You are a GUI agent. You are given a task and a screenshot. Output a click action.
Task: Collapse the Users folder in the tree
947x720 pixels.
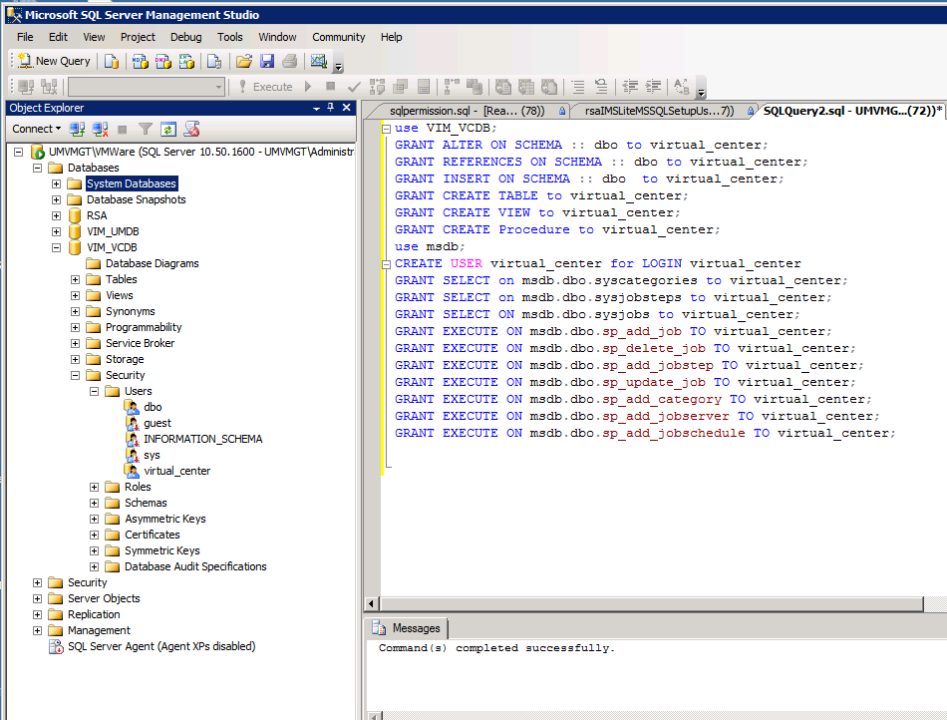pos(95,391)
